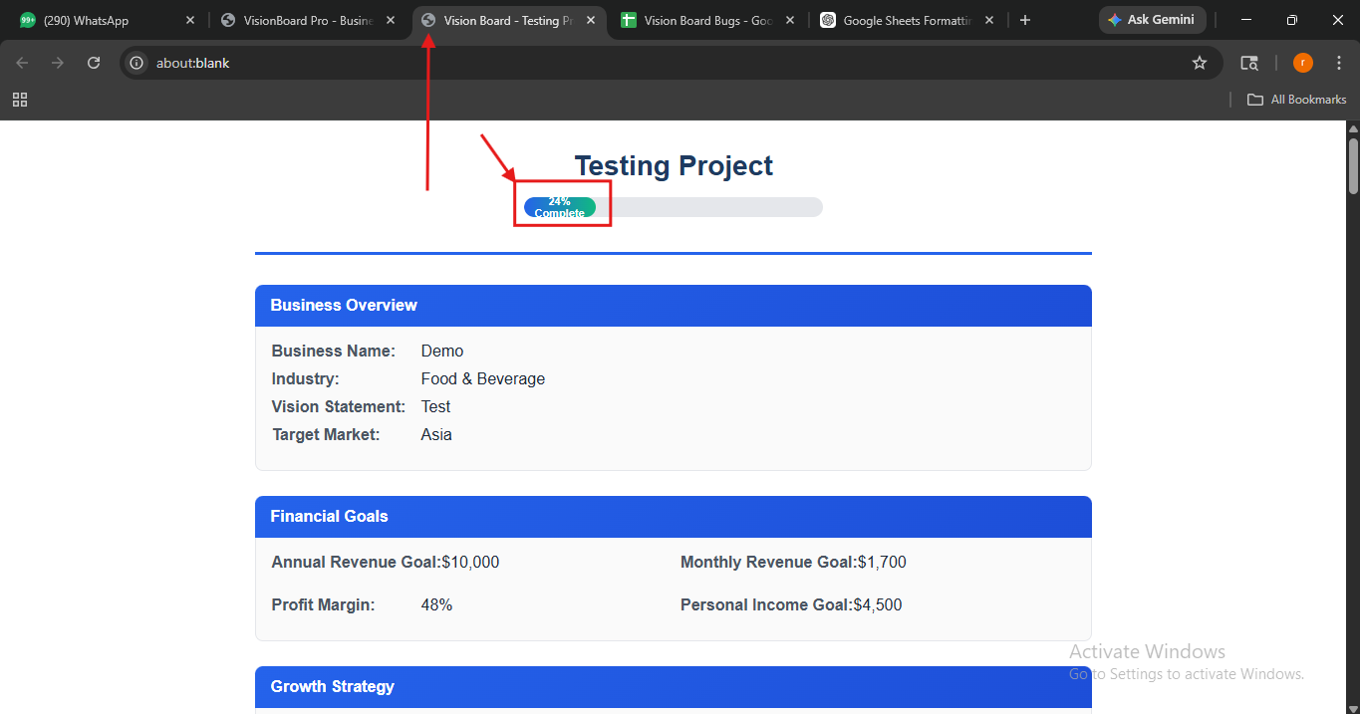This screenshot has height=714, width=1360.
Task: Click the Personal Income Goal label
Action: pyautogui.click(x=767, y=604)
